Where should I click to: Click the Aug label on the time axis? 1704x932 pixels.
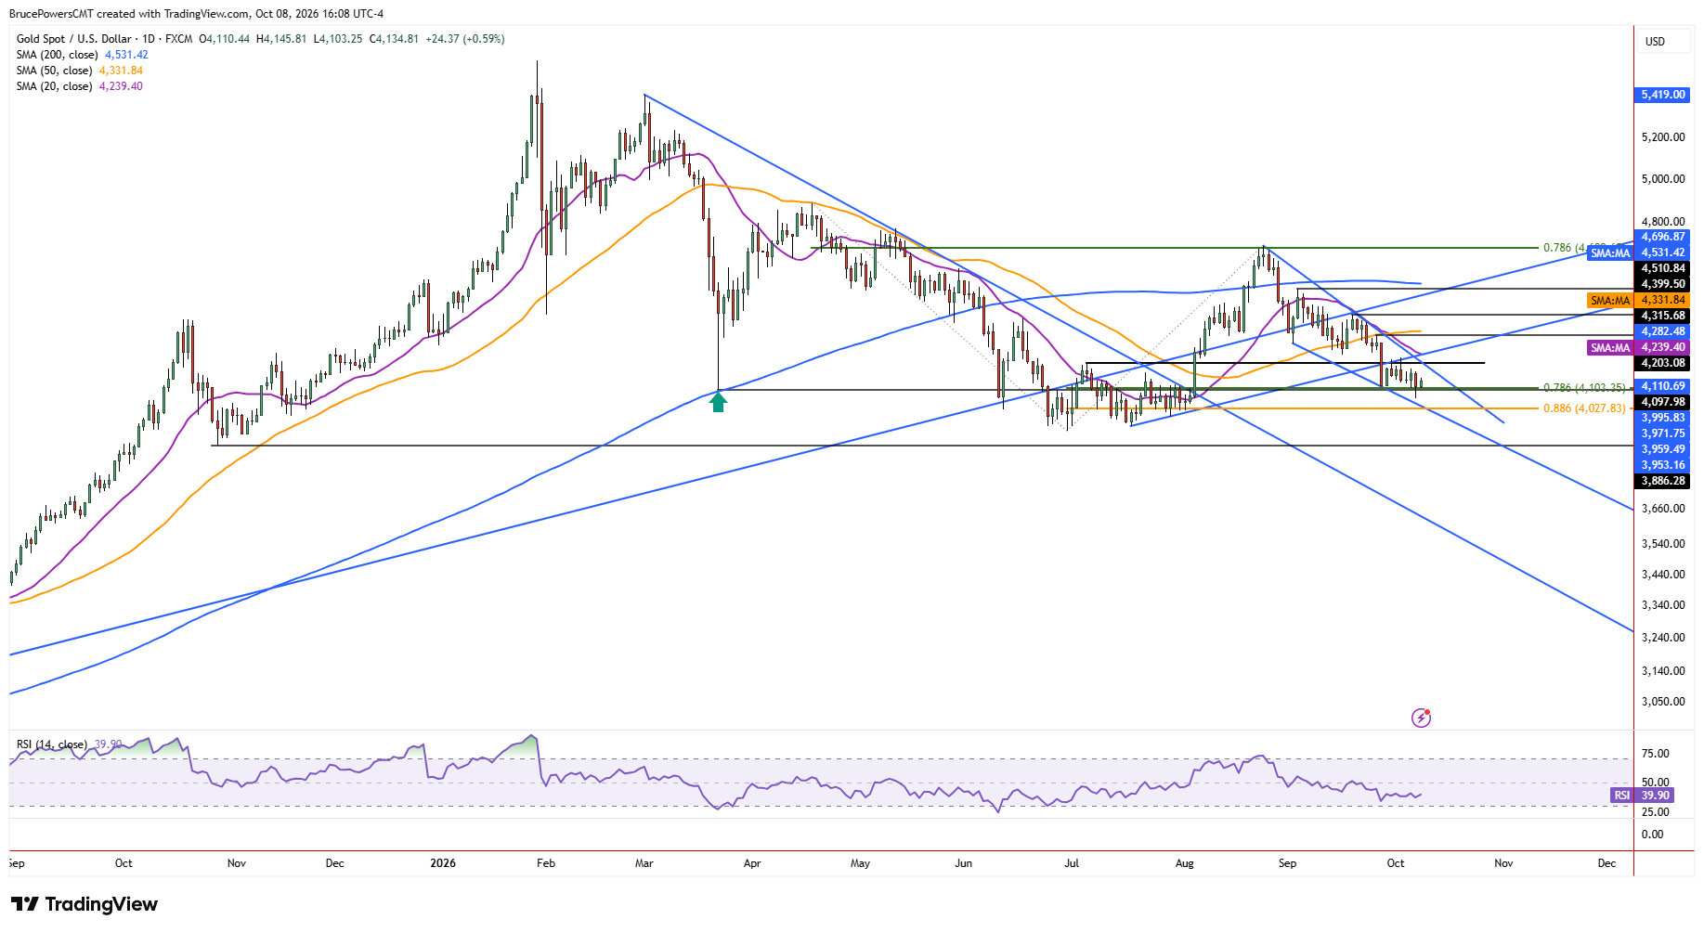(1184, 863)
